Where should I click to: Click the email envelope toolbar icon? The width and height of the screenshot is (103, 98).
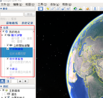101,9
